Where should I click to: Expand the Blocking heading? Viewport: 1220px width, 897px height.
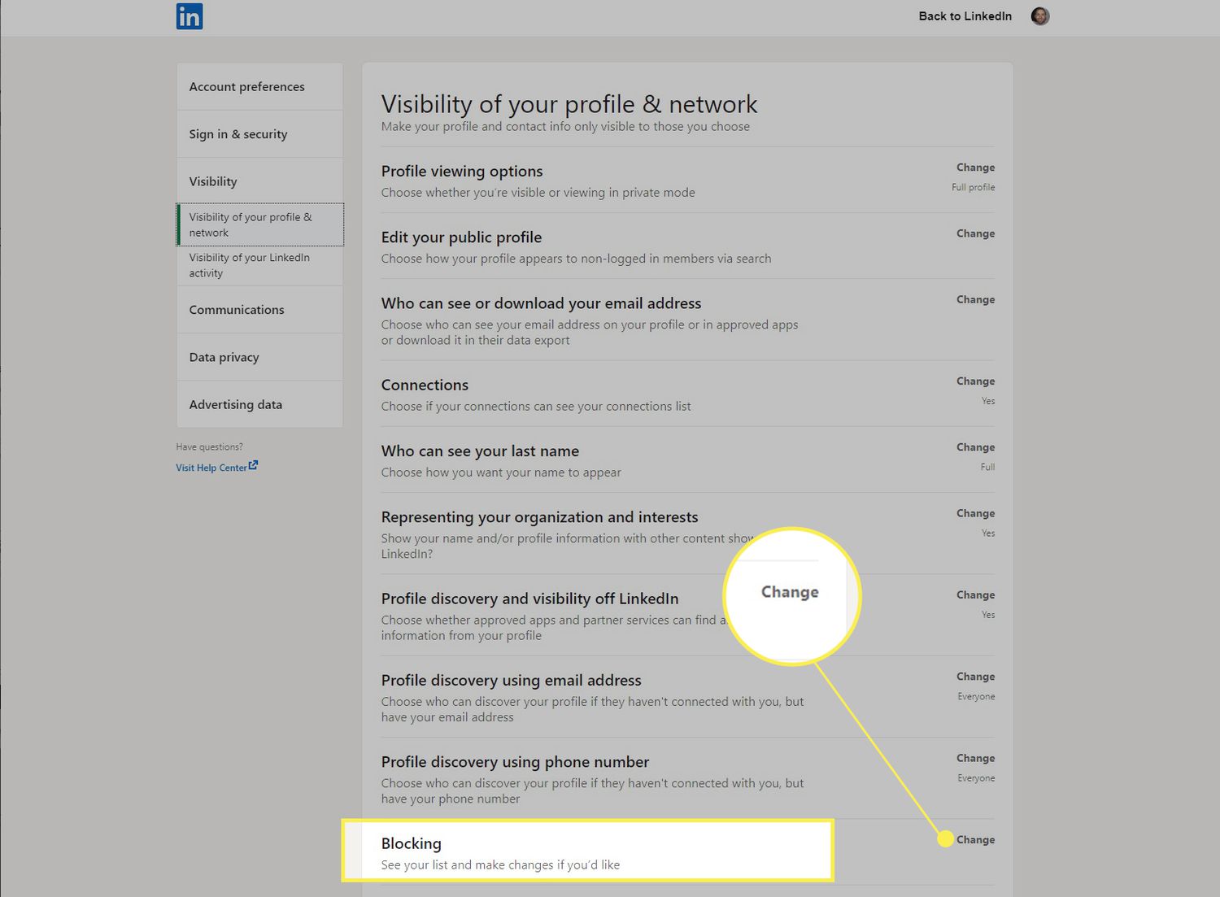click(x=412, y=844)
